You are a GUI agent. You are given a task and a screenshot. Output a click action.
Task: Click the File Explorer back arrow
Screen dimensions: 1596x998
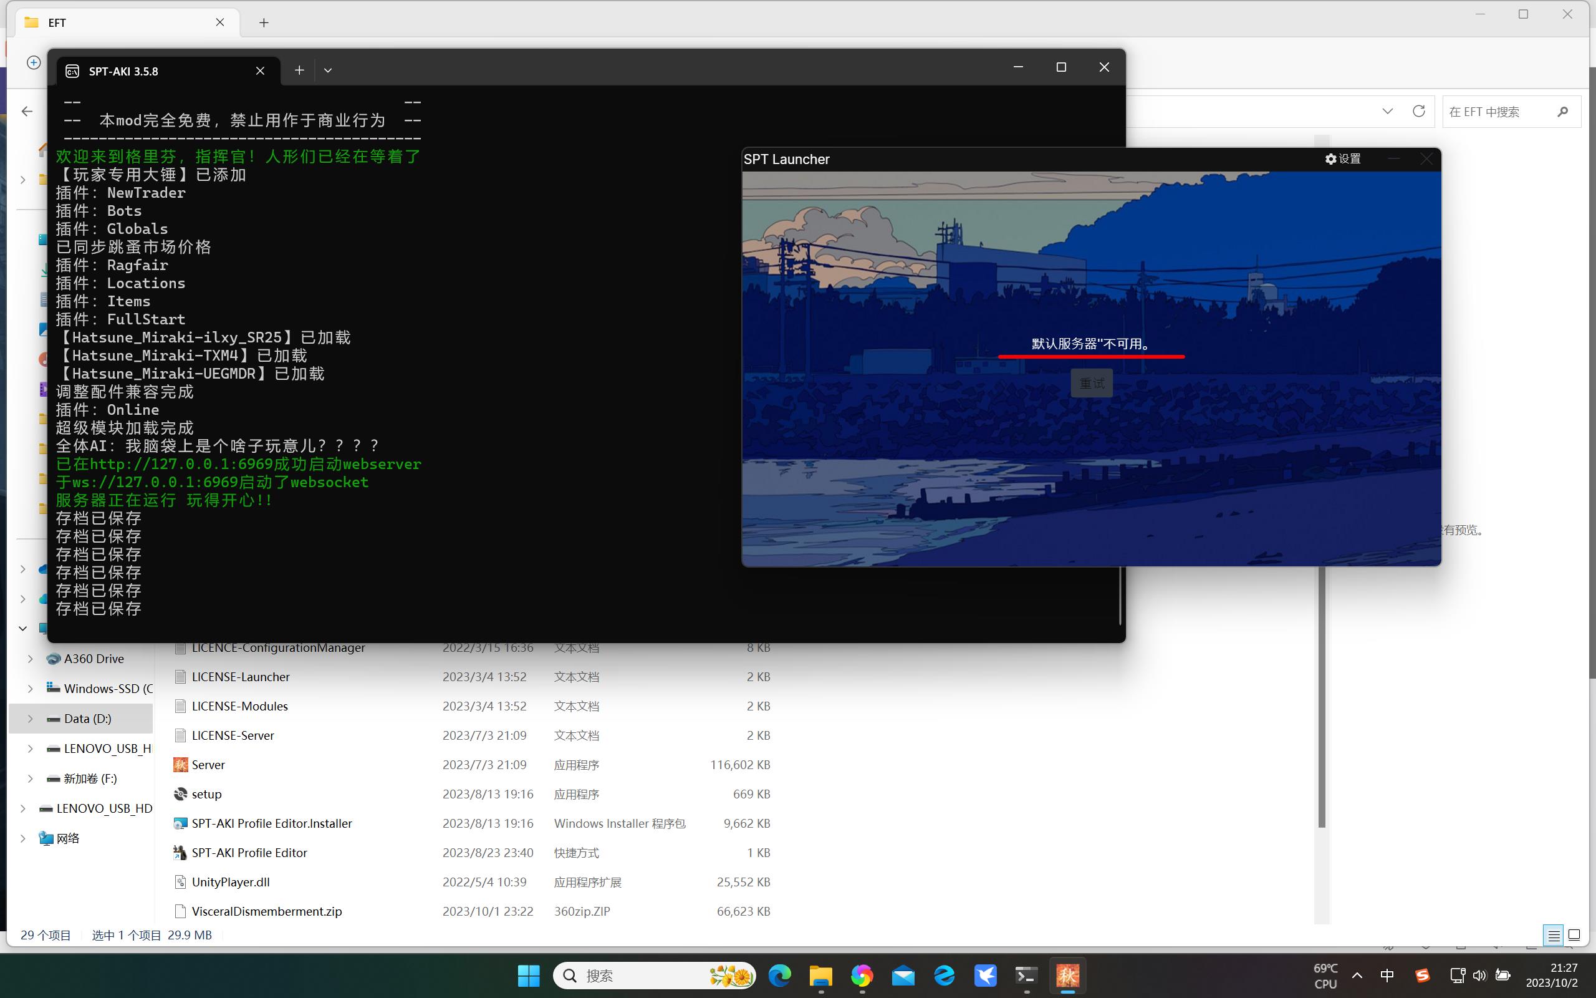pos(27,112)
